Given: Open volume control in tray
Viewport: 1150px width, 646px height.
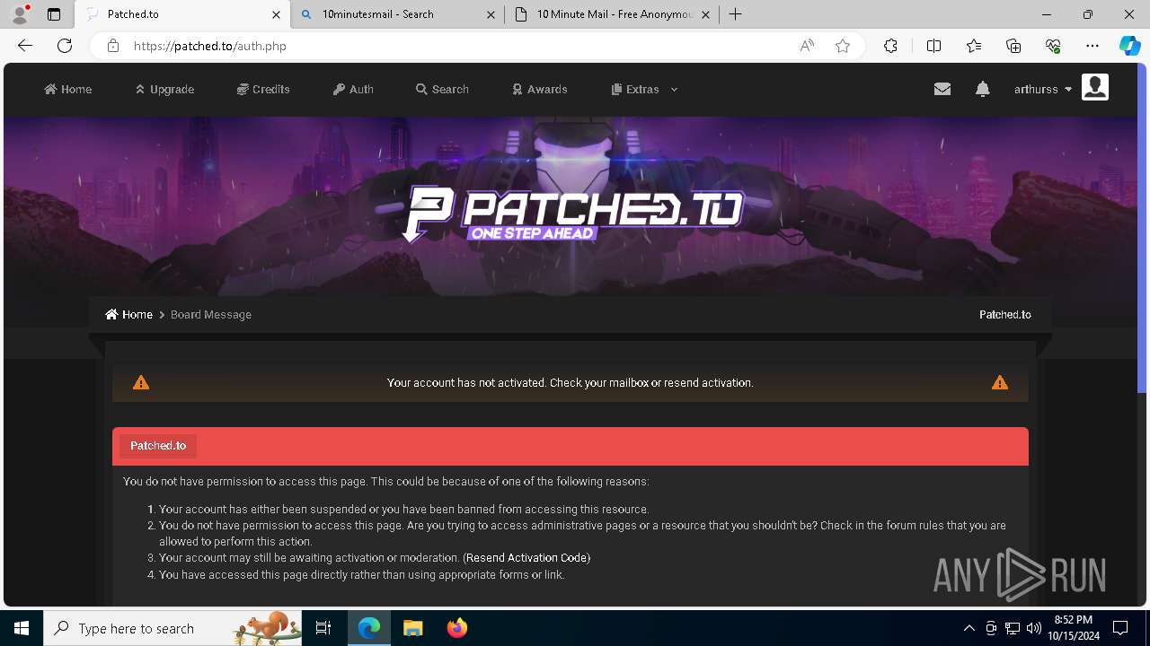Looking at the screenshot, I should tap(1033, 628).
